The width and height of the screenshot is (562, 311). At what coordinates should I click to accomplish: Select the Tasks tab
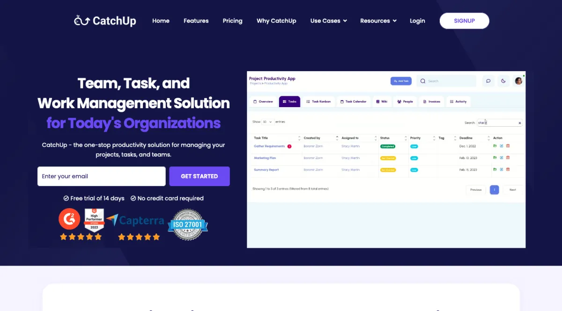(289, 101)
